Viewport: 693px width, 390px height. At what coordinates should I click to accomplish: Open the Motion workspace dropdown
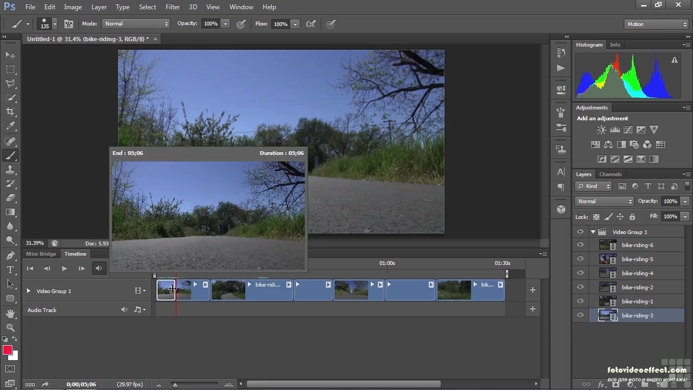pos(656,24)
